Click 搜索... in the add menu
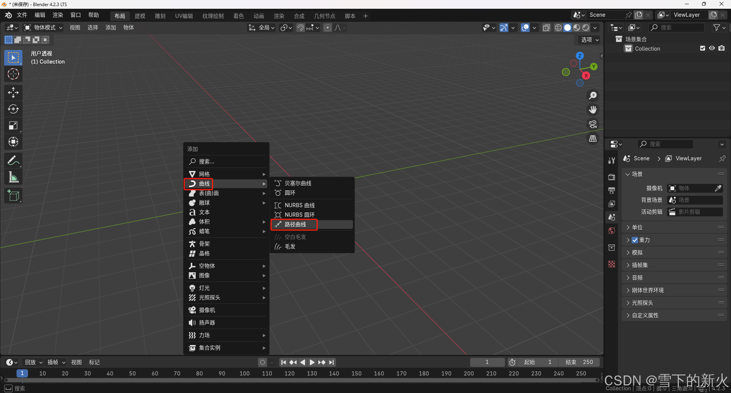Image resolution: width=731 pixels, height=393 pixels. pyautogui.click(x=227, y=161)
